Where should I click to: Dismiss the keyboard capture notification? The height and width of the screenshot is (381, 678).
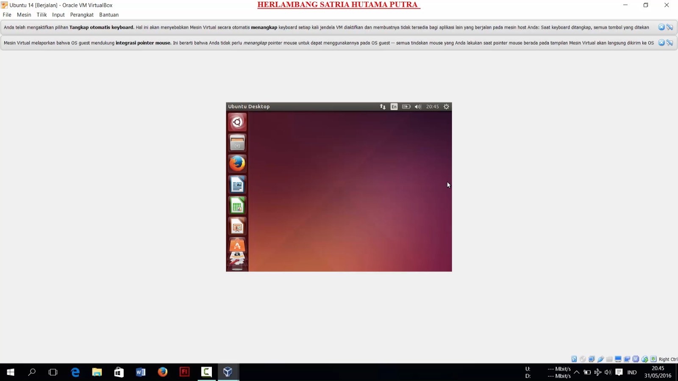click(x=661, y=27)
